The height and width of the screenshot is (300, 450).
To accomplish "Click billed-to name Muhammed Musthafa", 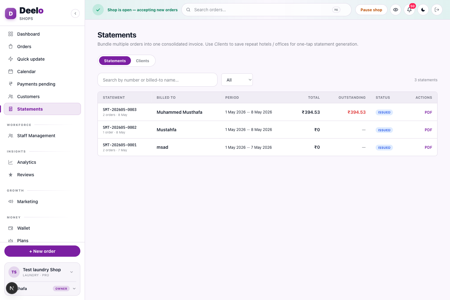I will 179,112.
